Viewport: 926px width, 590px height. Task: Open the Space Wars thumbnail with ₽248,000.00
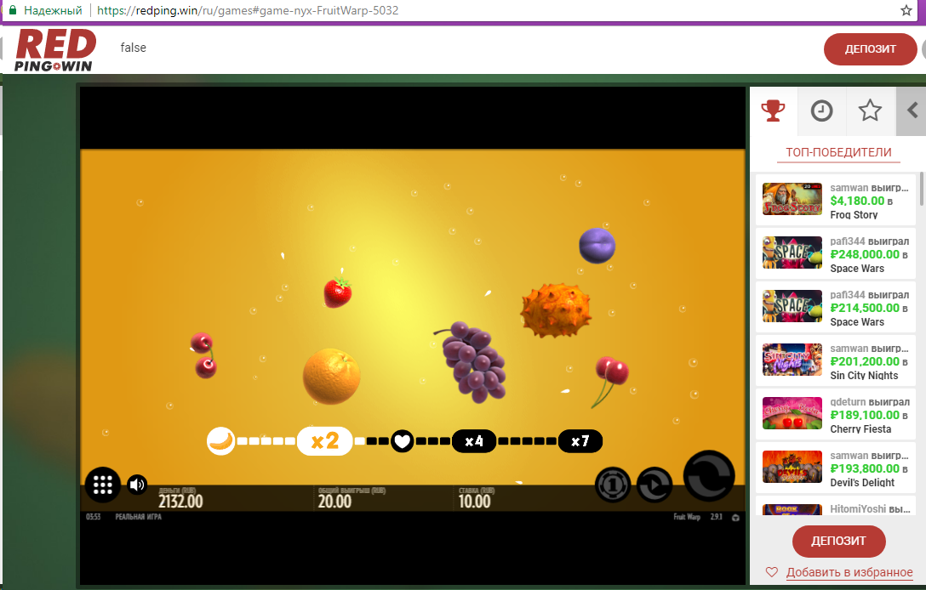point(792,252)
